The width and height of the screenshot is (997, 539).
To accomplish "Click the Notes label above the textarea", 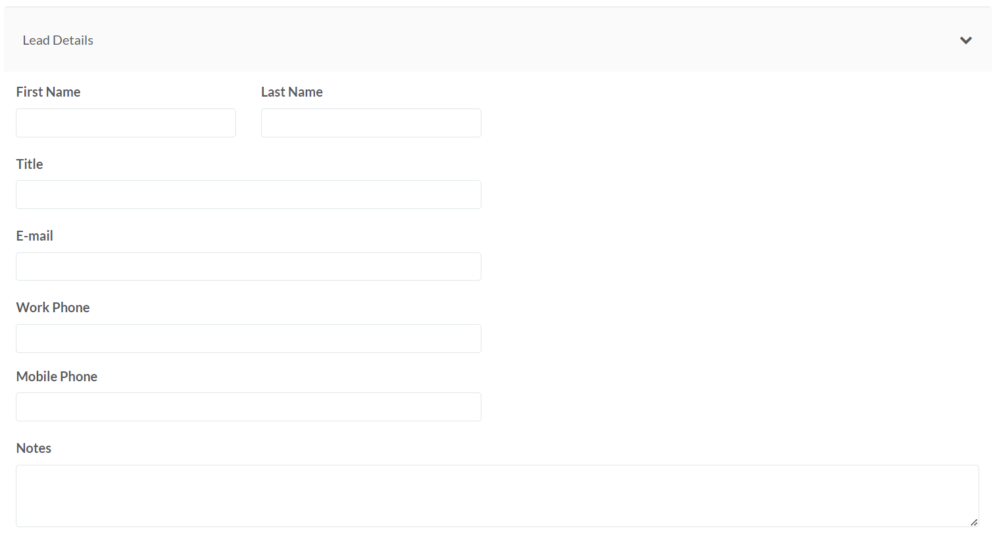I will [33, 448].
